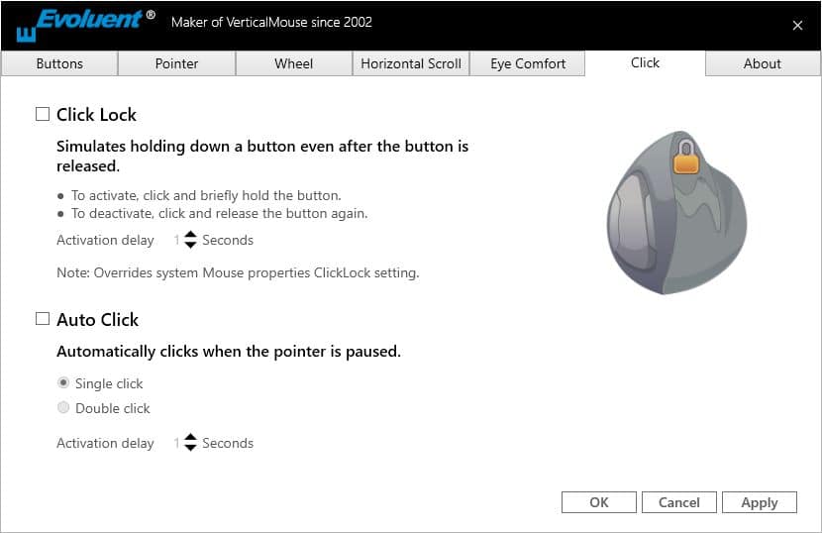822x533 pixels.
Task: Increase the Click Lock activation delay
Action: click(x=191, y=235)
